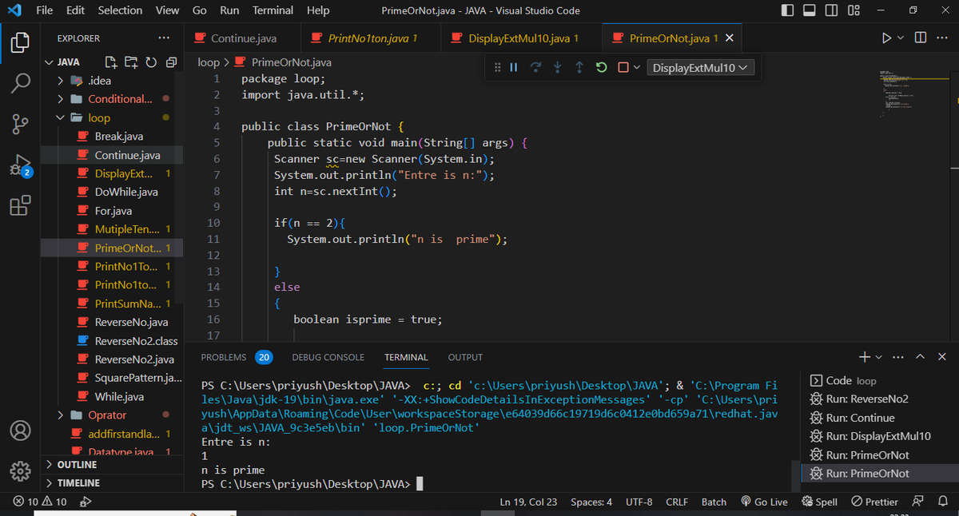Screen dimensions: 959x516
Task: Stop the debug session
Action: coord(623,68)
